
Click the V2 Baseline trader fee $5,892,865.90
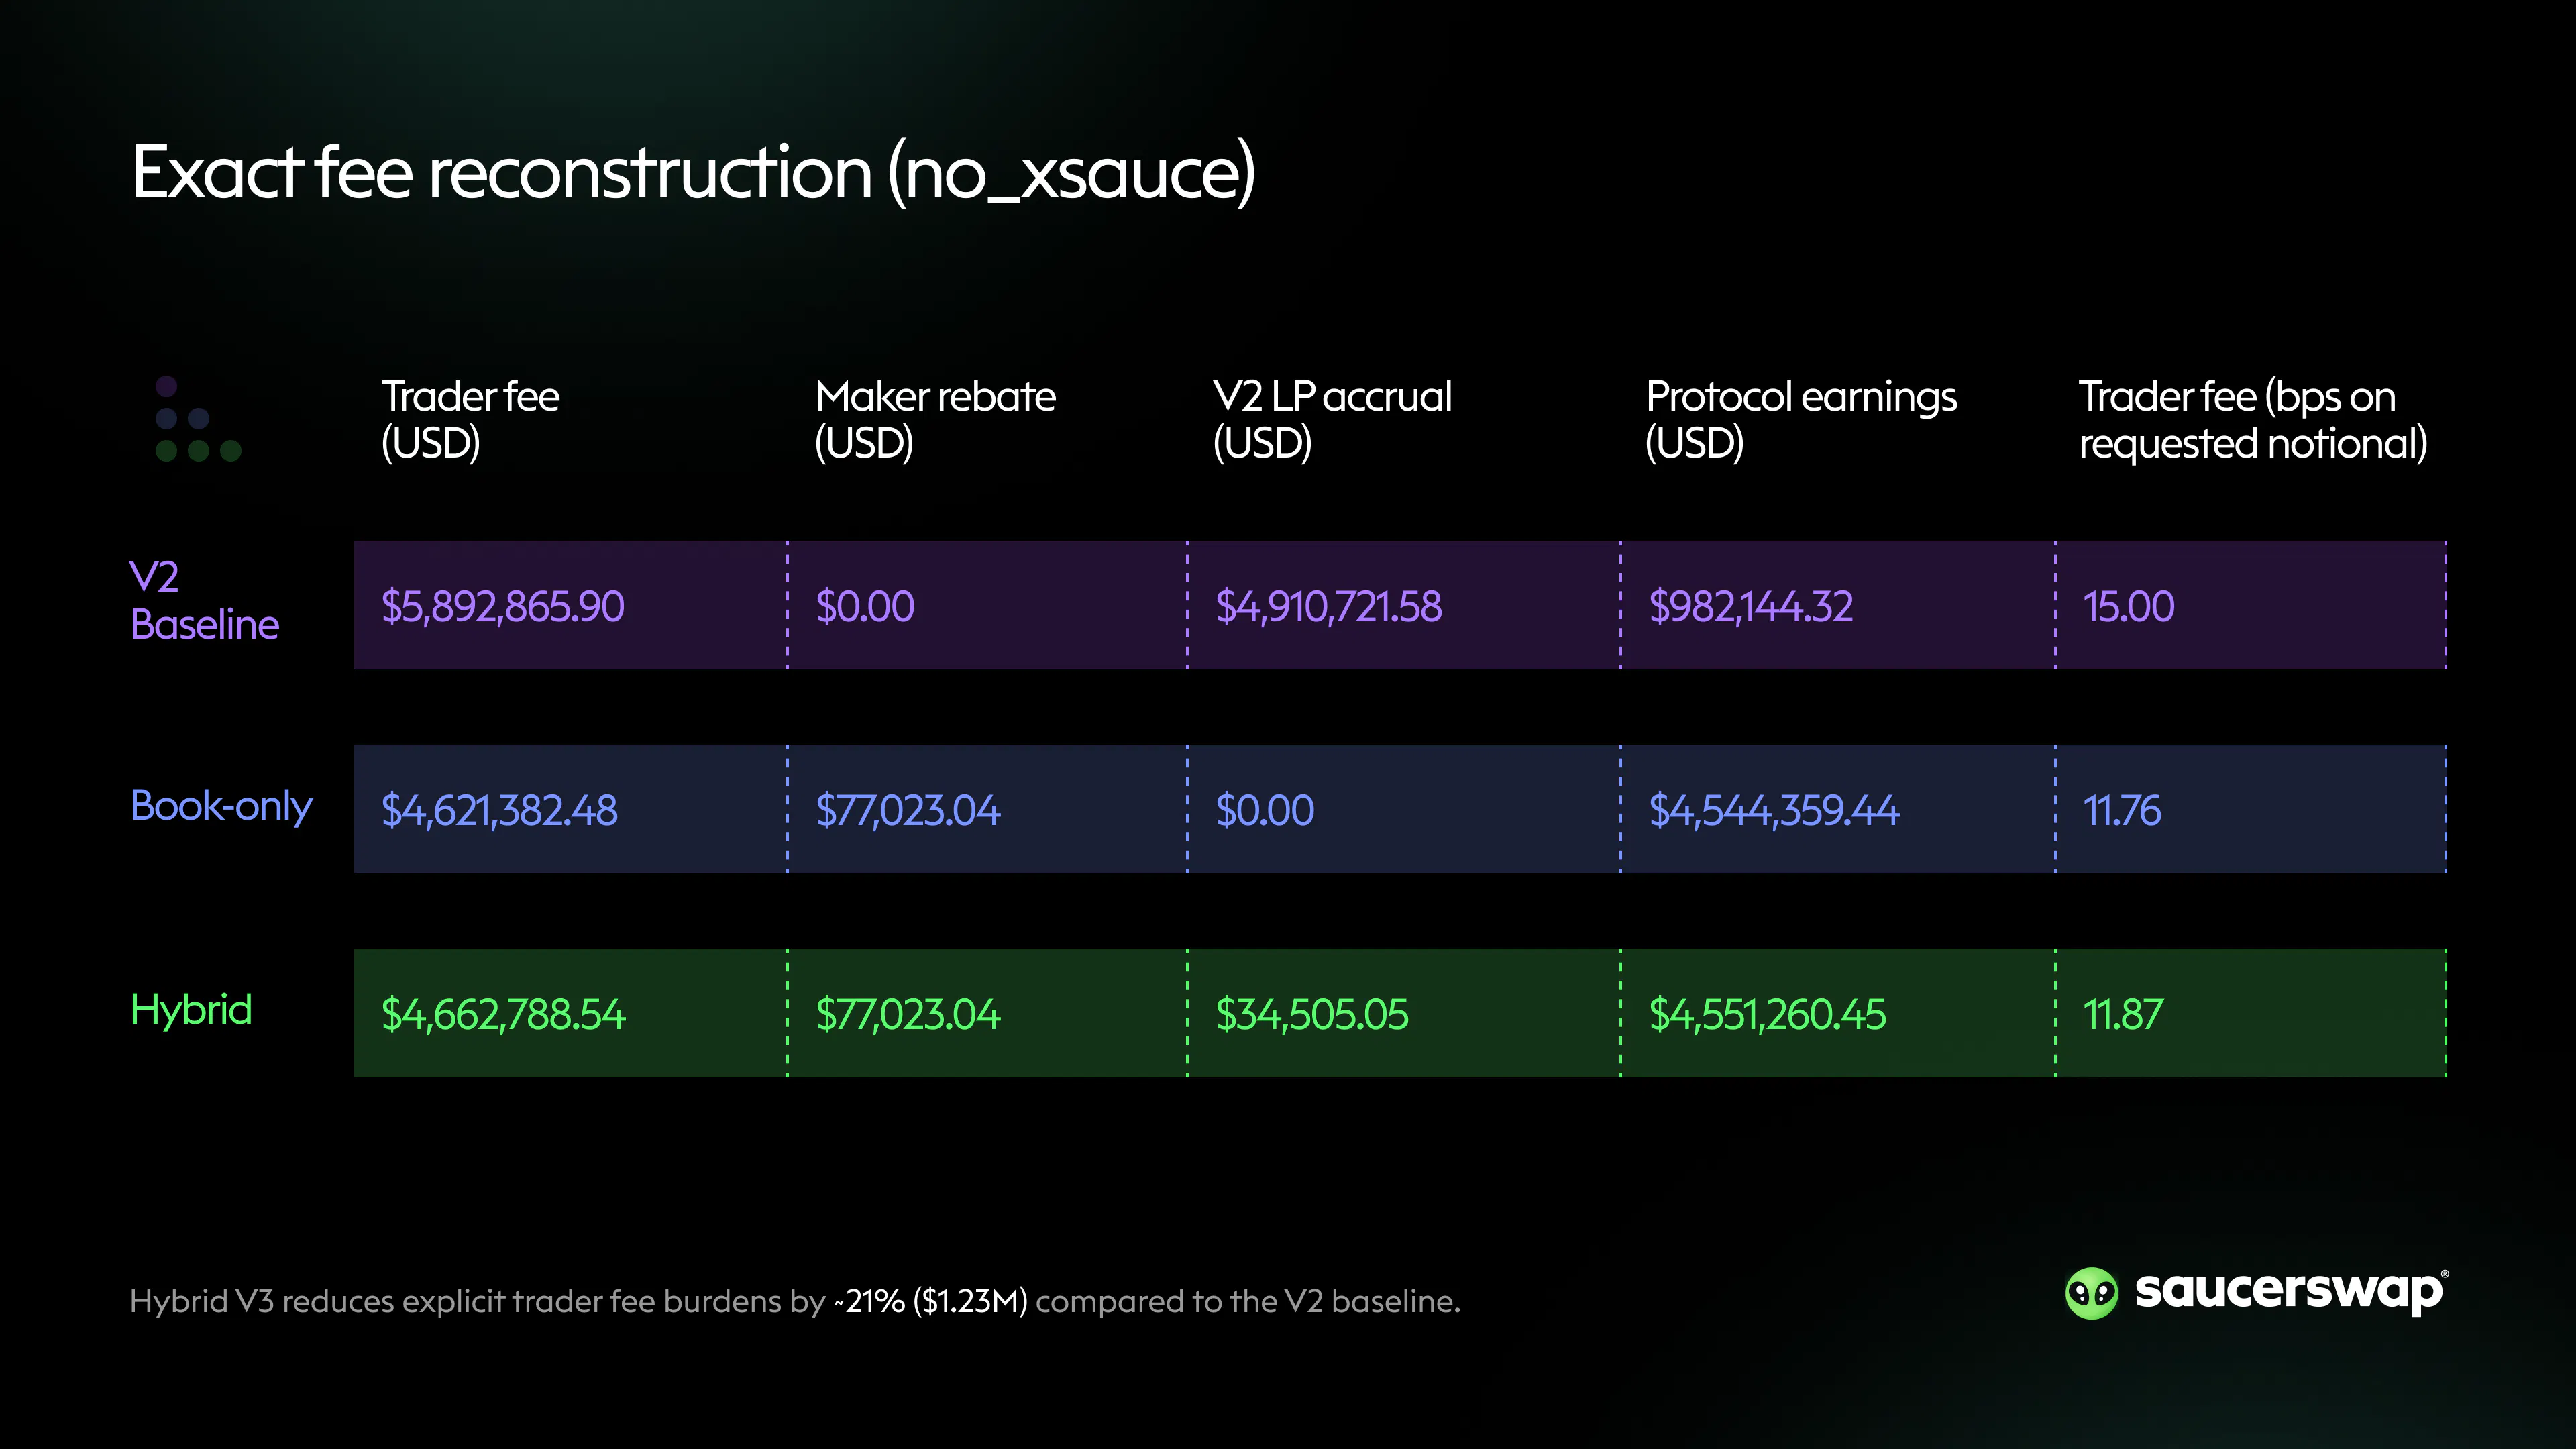pyautogui.click(x=503, y=606)
